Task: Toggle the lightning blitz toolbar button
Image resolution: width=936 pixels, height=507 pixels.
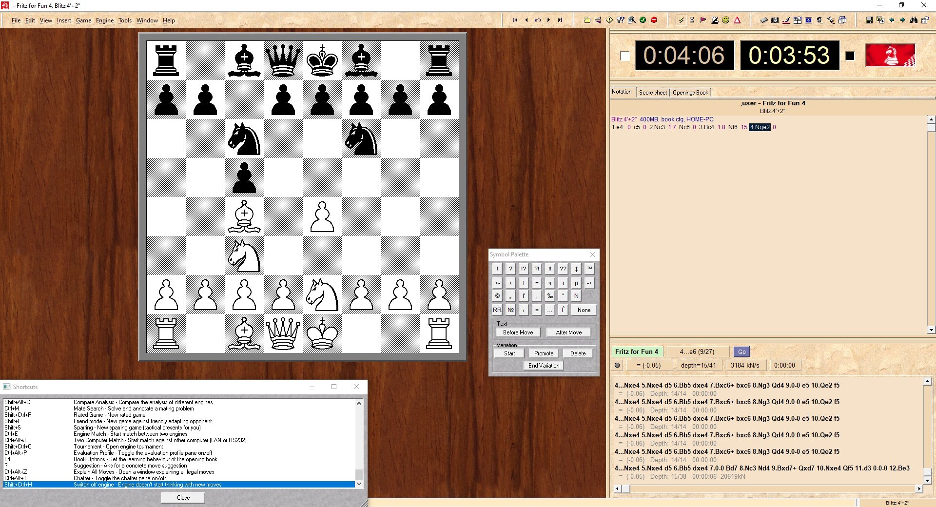Action: pyautogui.click(x=681, y=20)
